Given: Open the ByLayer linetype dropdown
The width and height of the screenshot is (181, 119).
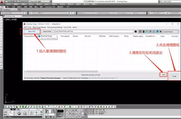Looking at the screenshot, I should [106, 13].
